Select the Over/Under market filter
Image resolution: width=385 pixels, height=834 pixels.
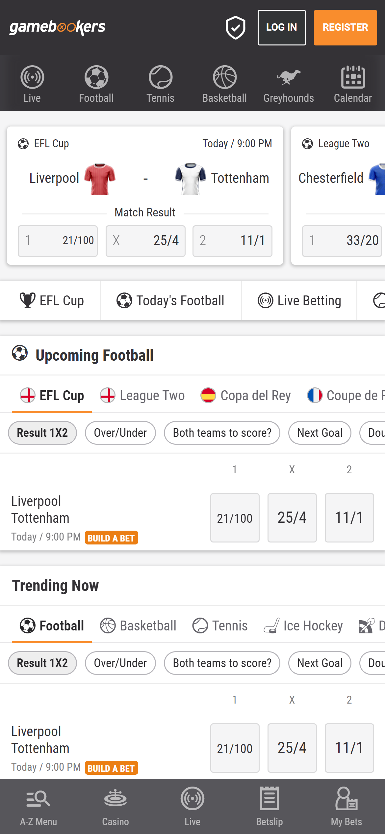[x=120, y=432]
